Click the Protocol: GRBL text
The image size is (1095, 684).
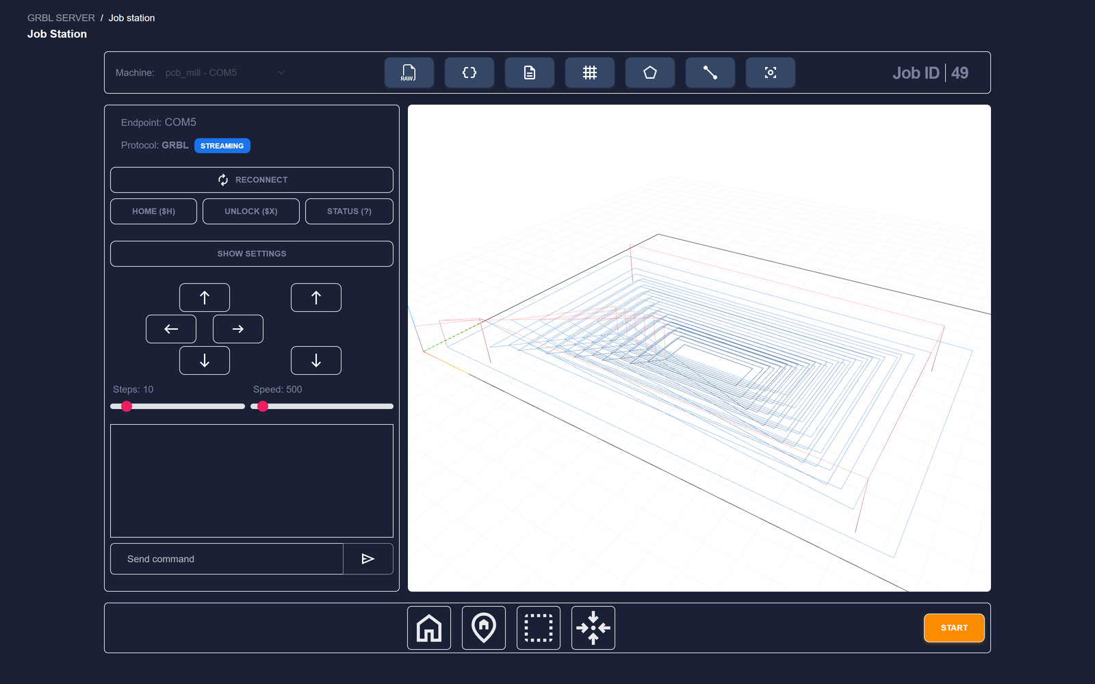pyautogui.click(x=155, y=145)
